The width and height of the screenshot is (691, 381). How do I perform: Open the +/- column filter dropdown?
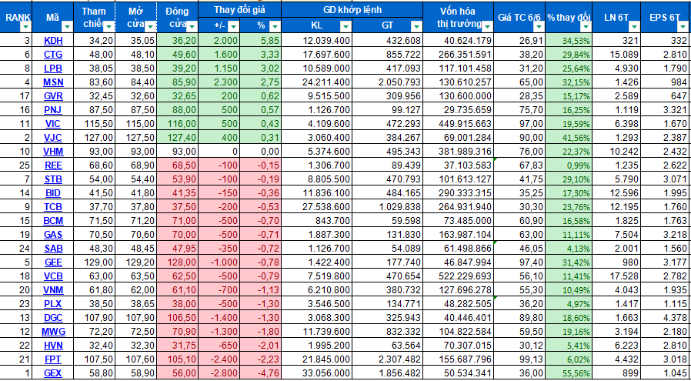[234, 27]
